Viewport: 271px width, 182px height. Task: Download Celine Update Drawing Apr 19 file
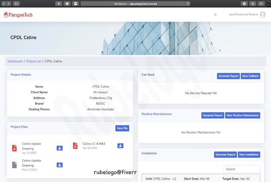coord(60,148)
